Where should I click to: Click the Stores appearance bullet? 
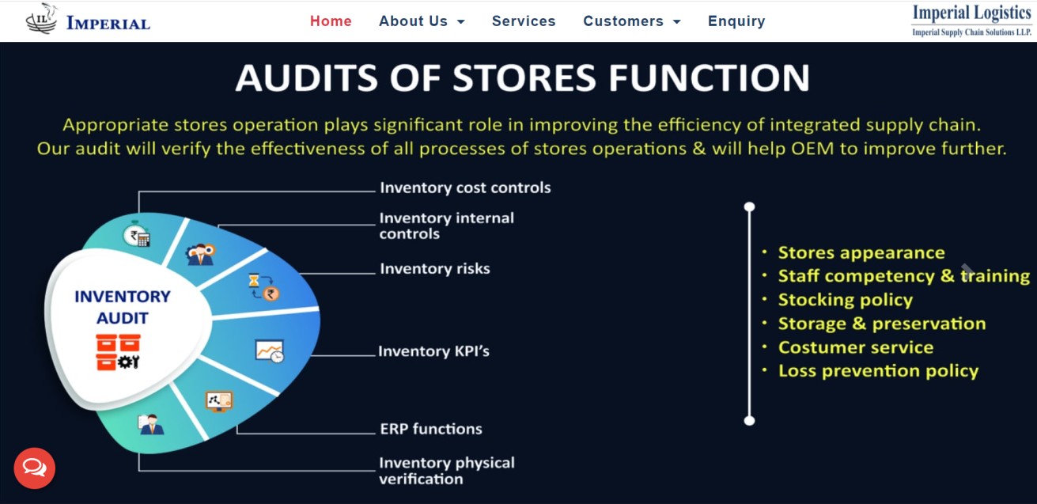click(861, 252)
